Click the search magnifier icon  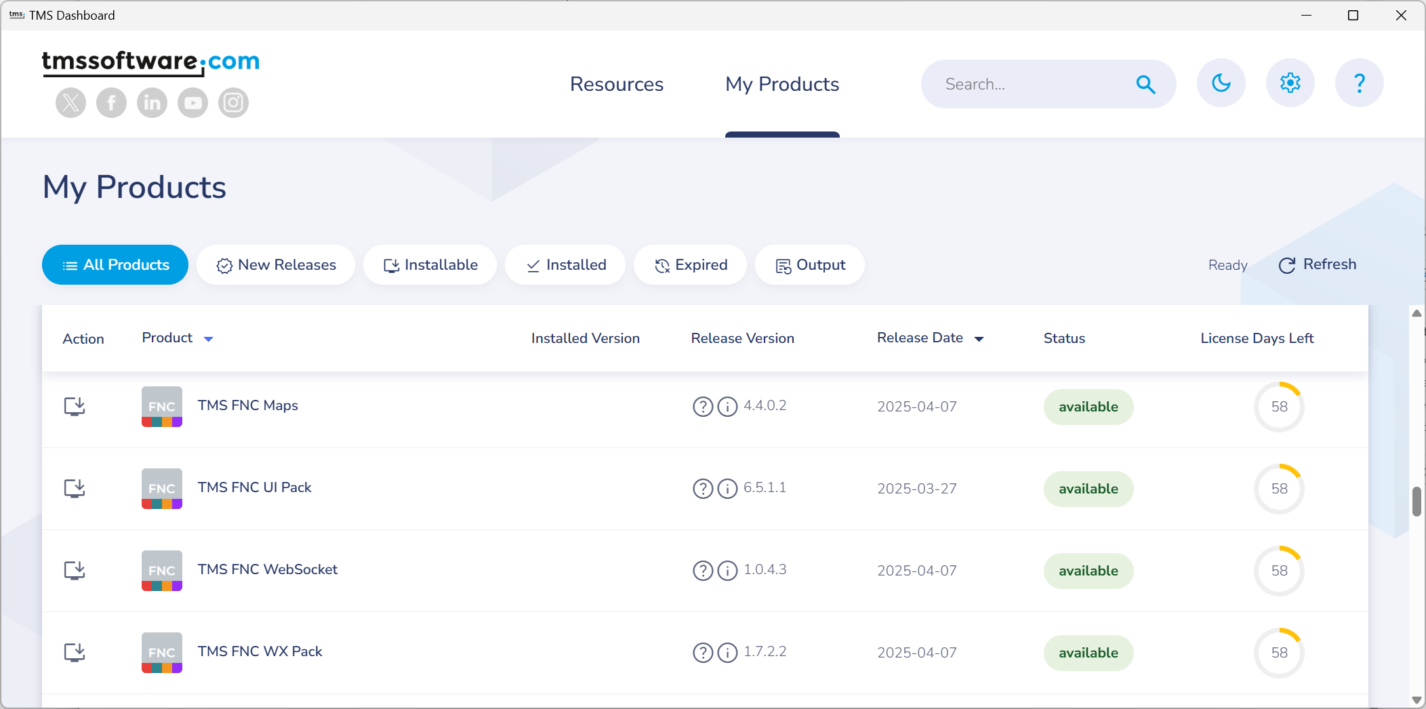tap(1145, 84)
